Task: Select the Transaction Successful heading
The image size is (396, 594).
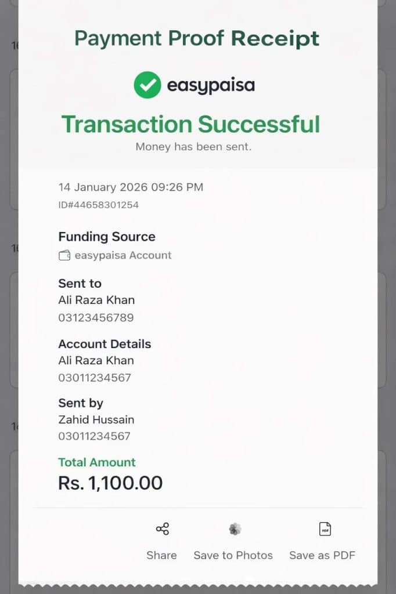Action: coord(190,124)
